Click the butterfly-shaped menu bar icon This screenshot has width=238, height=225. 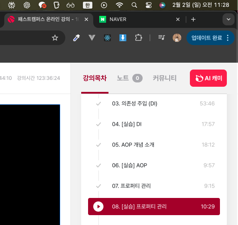pos(12,5)
